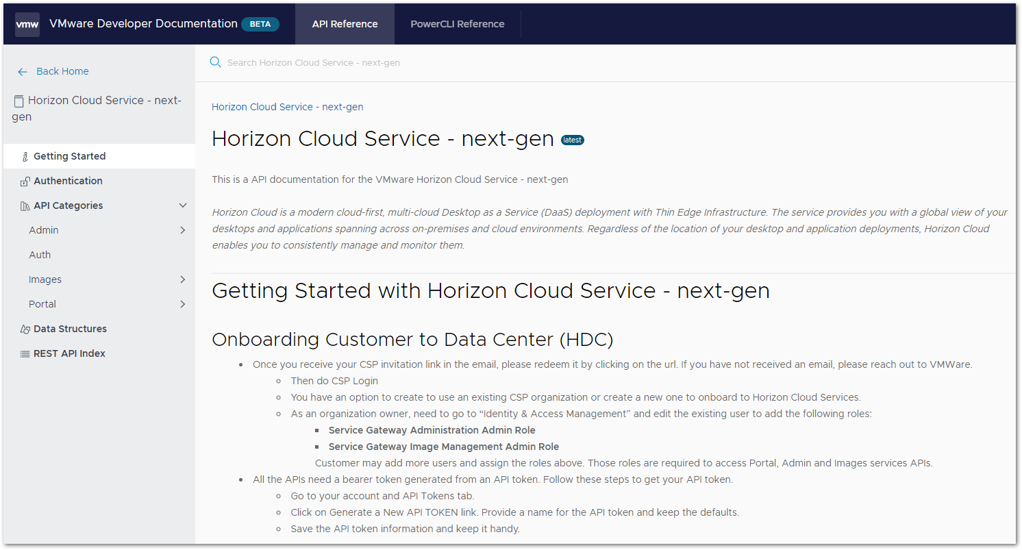Expand the Portal category submenu

(x=183, y=304)
